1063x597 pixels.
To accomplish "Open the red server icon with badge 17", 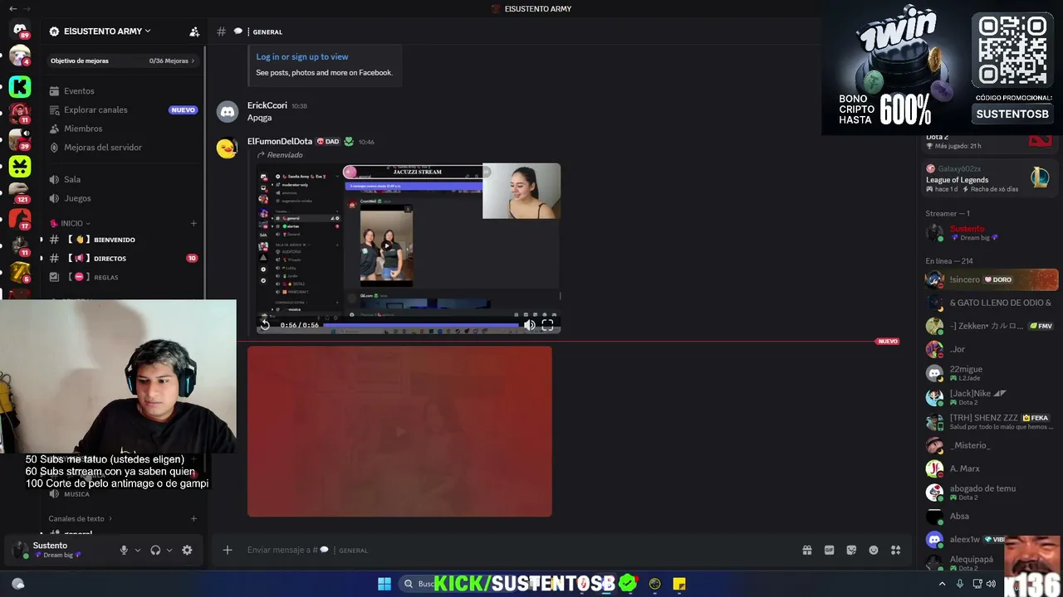I will [20, 219].
